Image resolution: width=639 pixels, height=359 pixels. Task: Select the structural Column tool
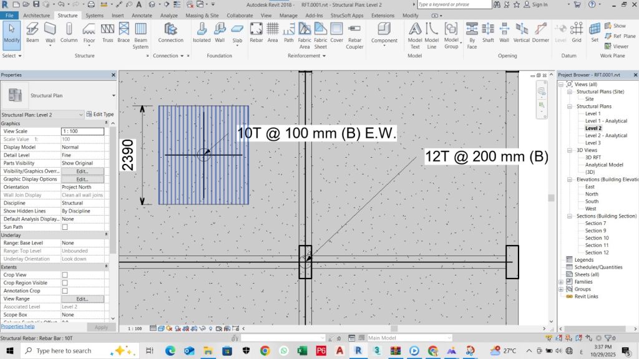click(x=69, y=32)
